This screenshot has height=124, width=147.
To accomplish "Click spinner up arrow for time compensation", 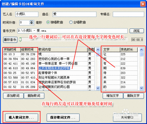I will pyautogui.click(x=31, y=22).
